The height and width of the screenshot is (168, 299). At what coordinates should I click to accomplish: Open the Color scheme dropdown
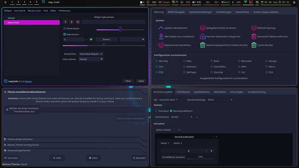click(91, 59)
